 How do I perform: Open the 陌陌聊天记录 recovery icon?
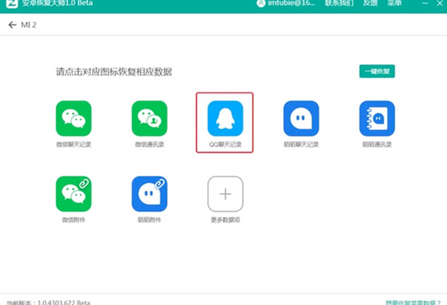click(x=301, y=118)
